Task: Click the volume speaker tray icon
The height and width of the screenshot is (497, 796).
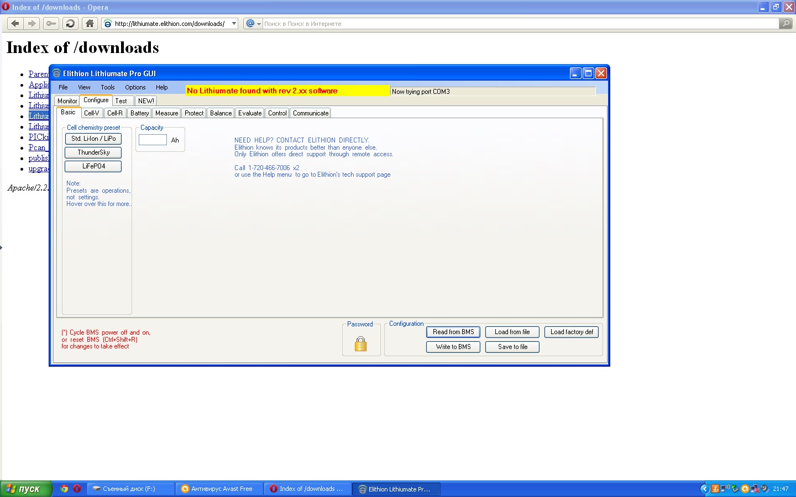Action: (765, 489)
